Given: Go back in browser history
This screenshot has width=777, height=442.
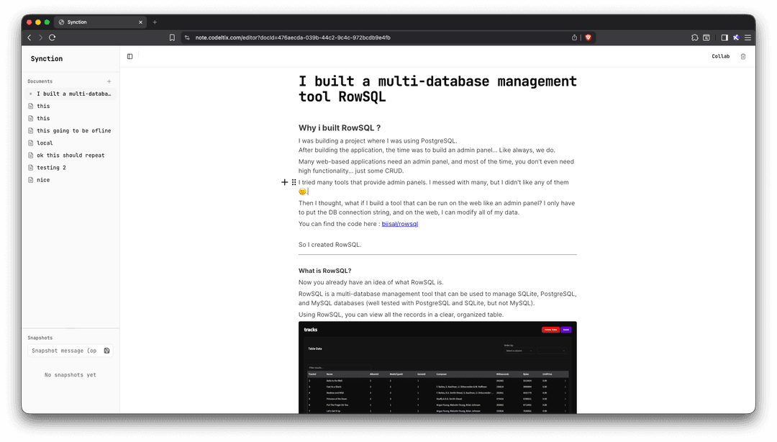Looking at the screenshot, I should click(29, 37).
